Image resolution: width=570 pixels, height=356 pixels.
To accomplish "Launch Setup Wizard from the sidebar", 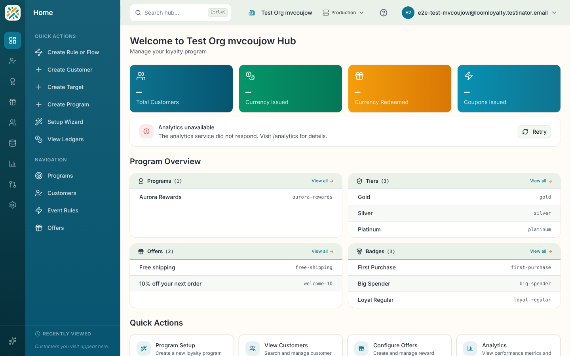I will (73, 122).
